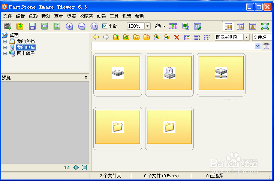
Task: Navigate back with the yellow left arrow
Action: [x=96, y=37]
